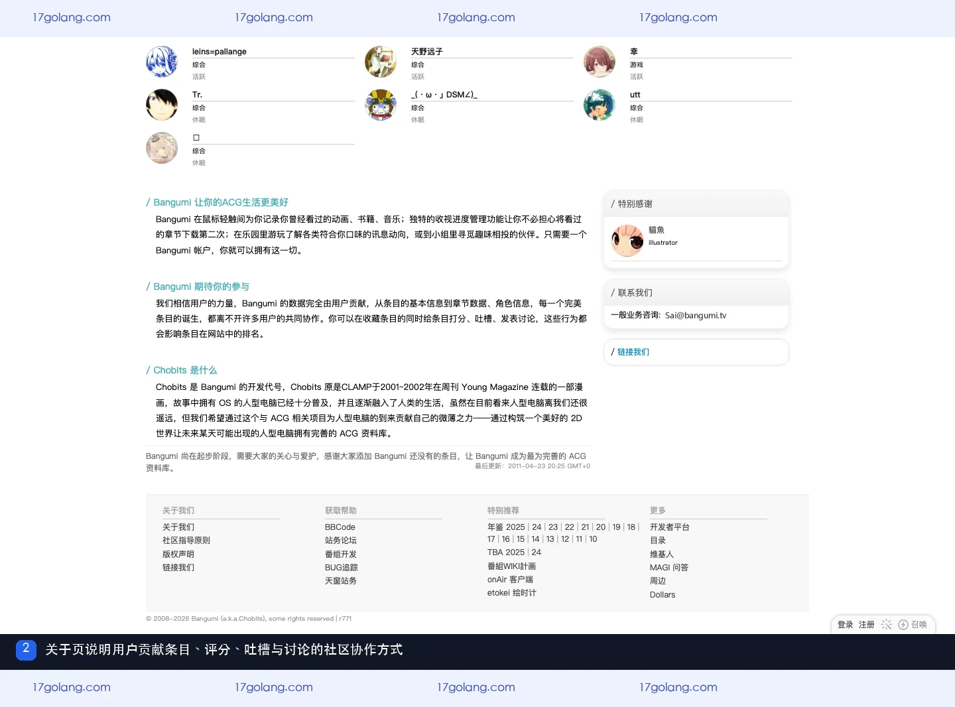The width and height of the screenshot is (955, 707).
Task: Click the lightning bolt 召唤 icon
Action: [x=903, y=625]
